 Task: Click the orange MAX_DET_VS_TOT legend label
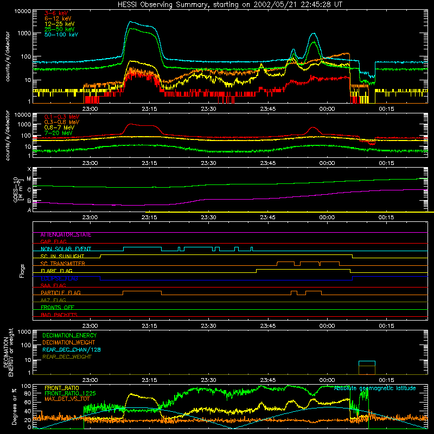coord(67,399)
